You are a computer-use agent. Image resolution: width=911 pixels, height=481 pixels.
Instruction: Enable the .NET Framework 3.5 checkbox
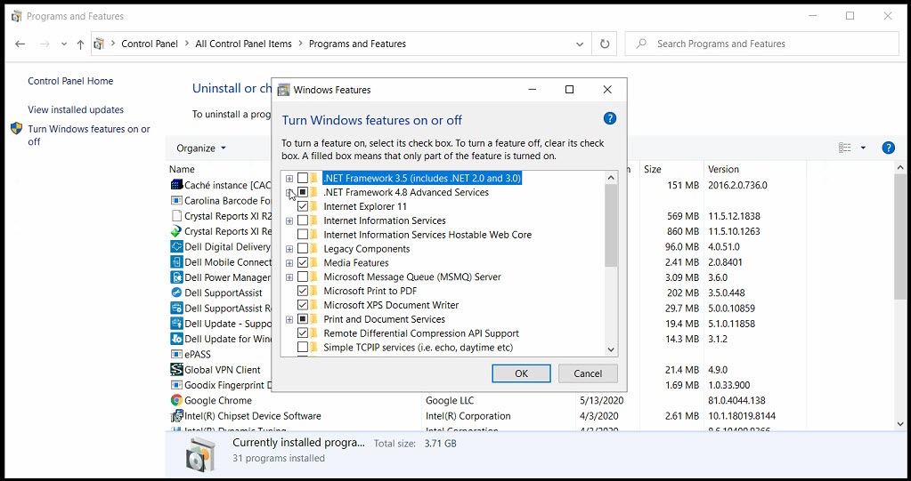[x=303, y=178]
